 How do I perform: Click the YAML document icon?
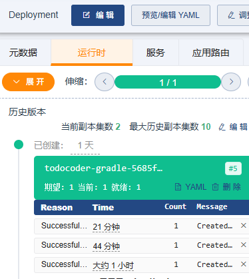178,187
